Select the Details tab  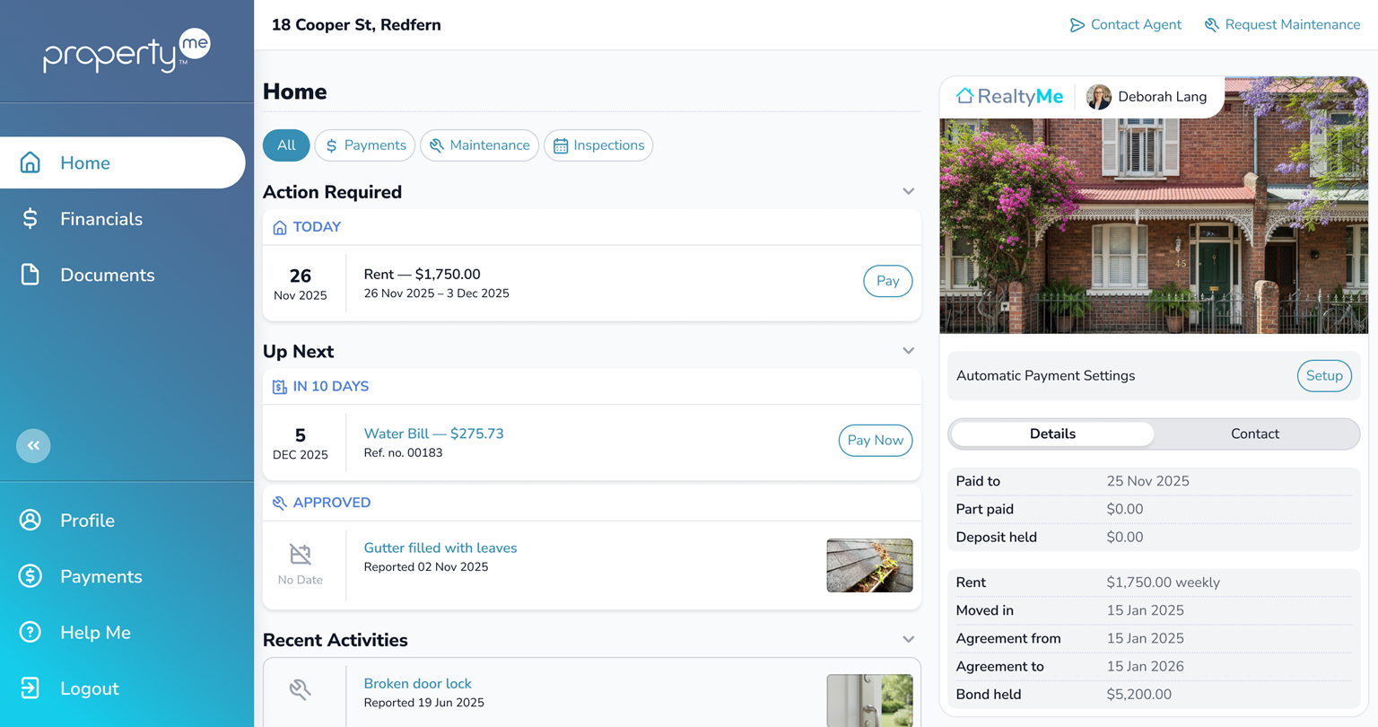coord(1051,434)
